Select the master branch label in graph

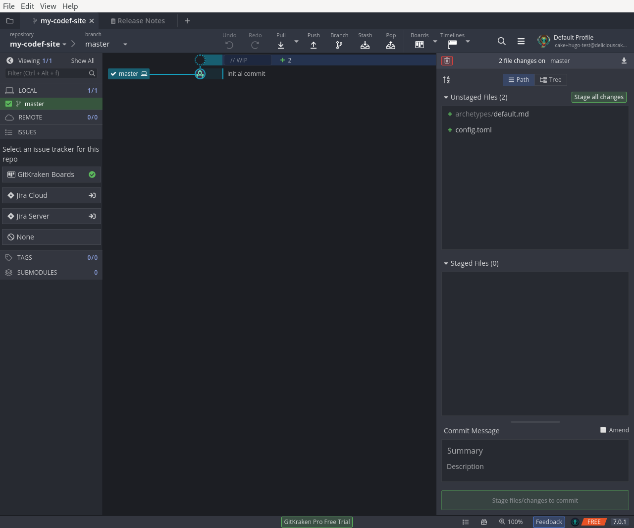click(x=129, y=74)
